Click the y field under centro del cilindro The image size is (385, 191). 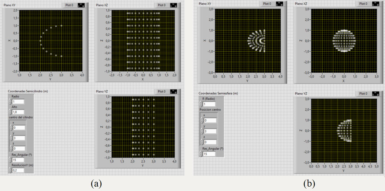pos(18,138)
